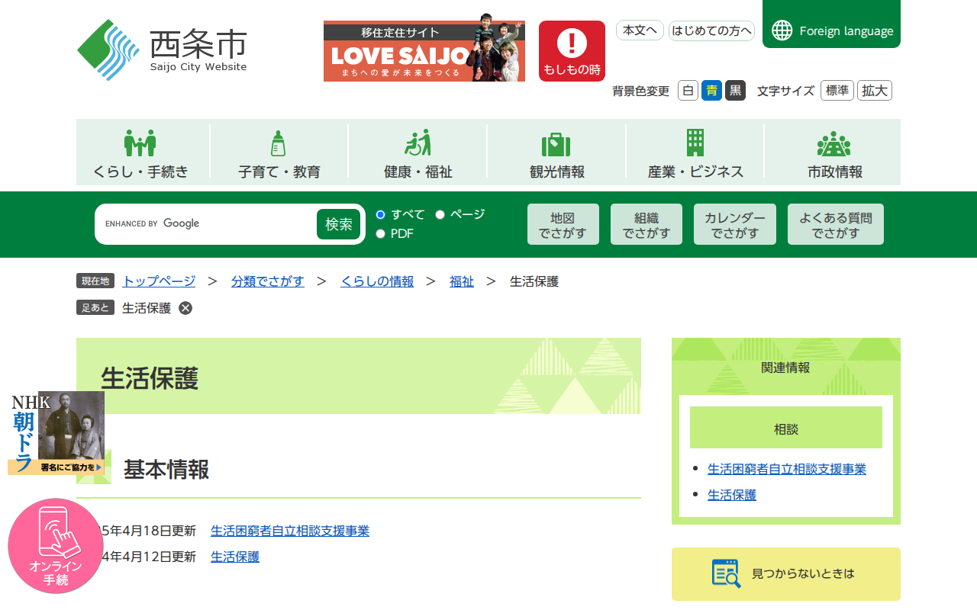
Task: Click the Google search input field
Action: click(207, 224)
